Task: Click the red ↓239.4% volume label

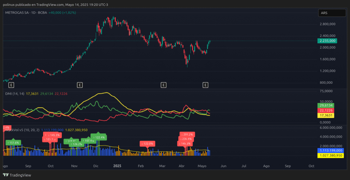Action: tap(186, 139)
